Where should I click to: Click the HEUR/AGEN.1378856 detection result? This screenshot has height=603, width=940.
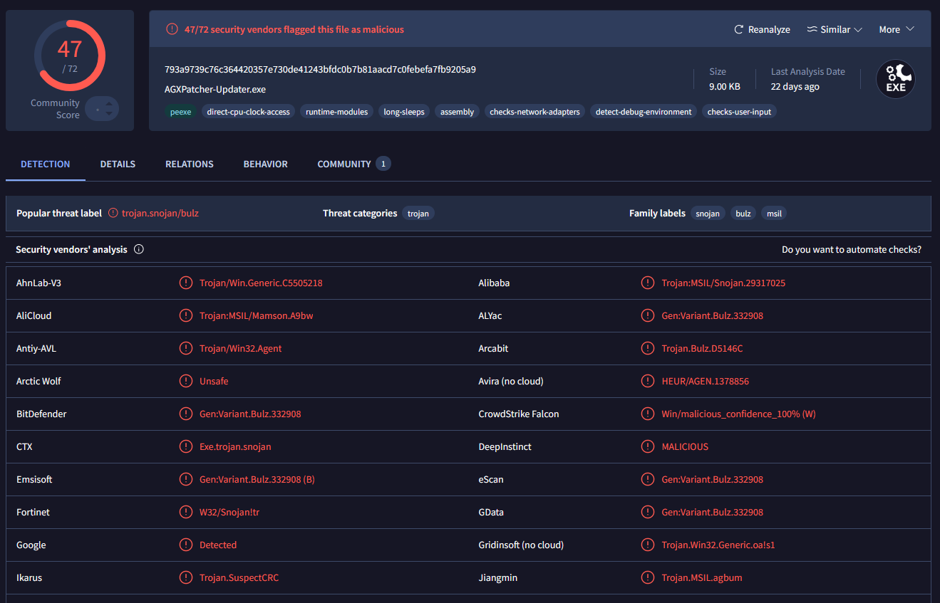tap(706, 382)
